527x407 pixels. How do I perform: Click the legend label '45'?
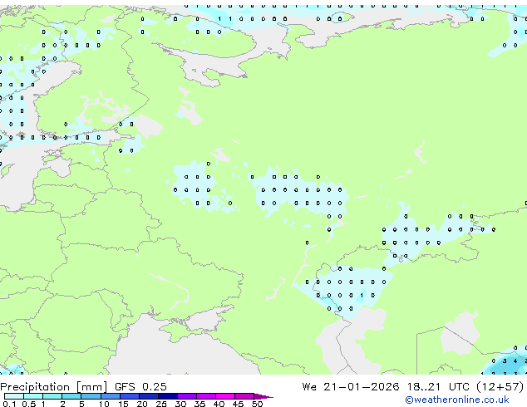tap(239, 404)
